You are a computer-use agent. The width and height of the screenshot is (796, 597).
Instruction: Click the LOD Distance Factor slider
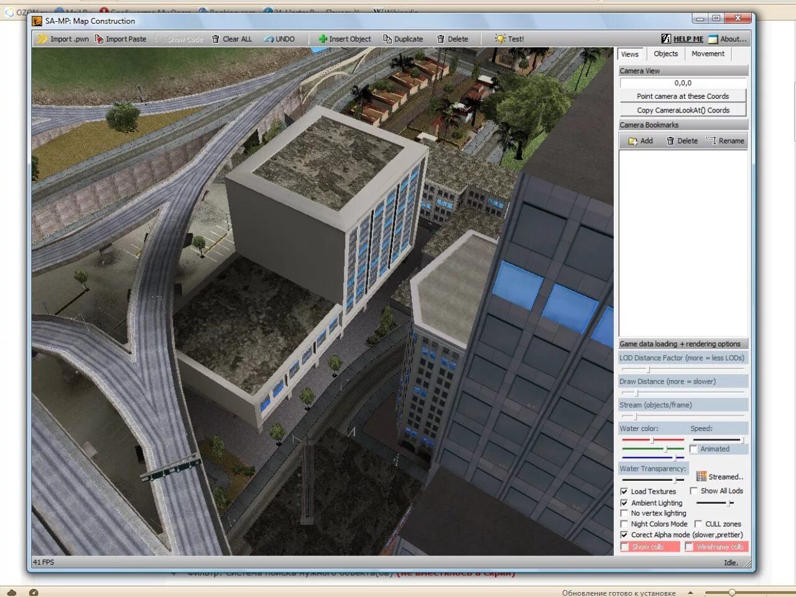click(x=683, y=369)
